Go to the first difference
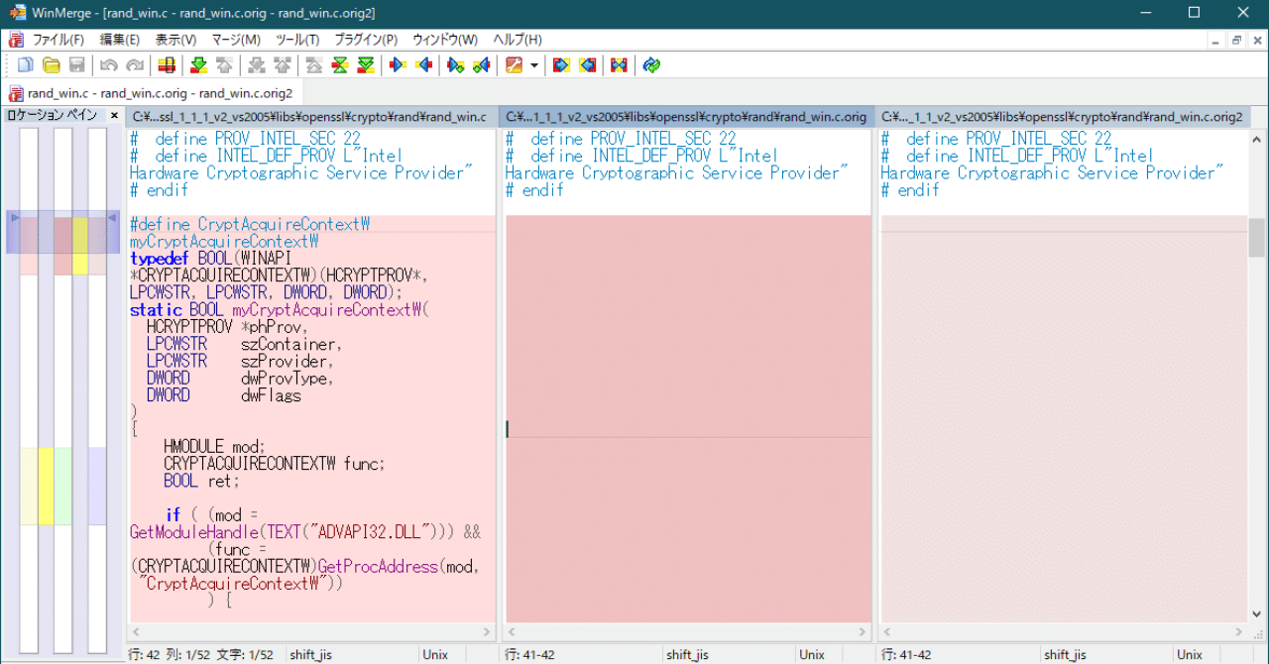1269x664 pixels. point(314,65)
